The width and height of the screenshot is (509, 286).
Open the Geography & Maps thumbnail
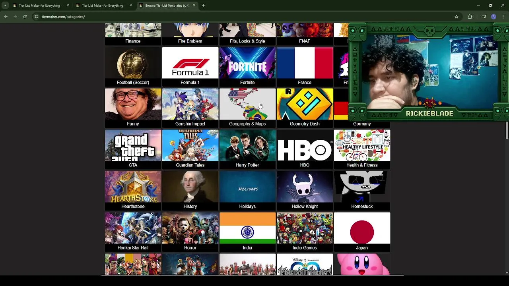click(247, 104)
